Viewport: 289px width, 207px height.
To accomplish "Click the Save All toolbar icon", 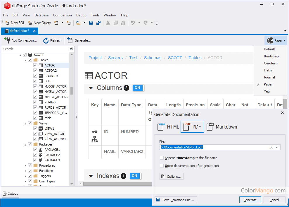I will tap(98, 23).
